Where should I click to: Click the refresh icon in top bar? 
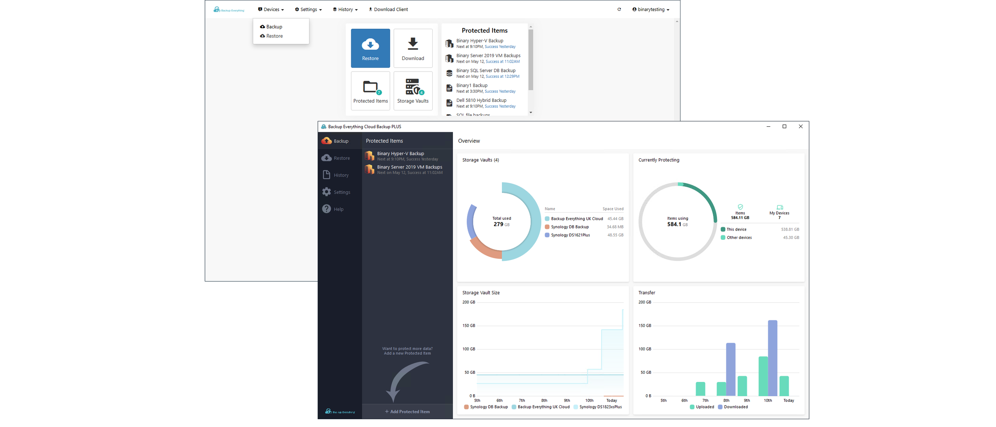point(619,9)
